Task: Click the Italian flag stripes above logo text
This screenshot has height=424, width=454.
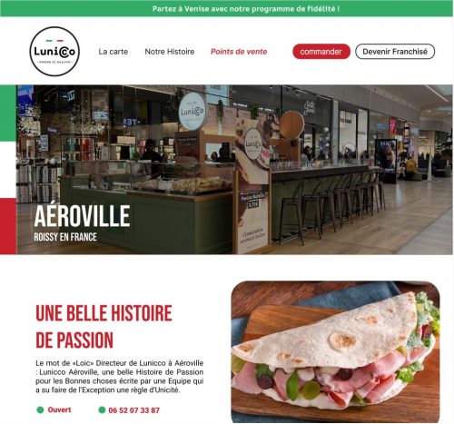Action: [x=54, y=41]
